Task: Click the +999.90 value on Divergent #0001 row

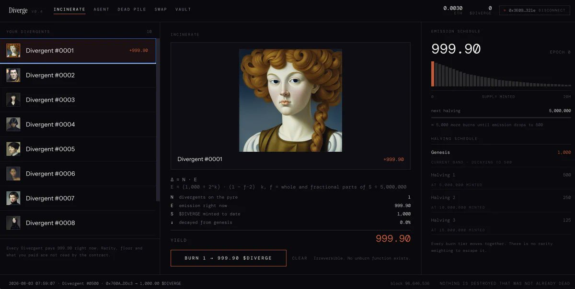Action: (x=138, y=50)
